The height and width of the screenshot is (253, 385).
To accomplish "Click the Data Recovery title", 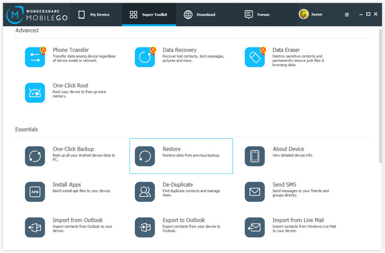I will point(180,50).
